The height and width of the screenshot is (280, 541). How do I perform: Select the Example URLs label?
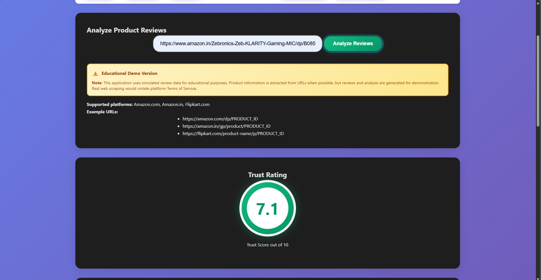point(102,112)
